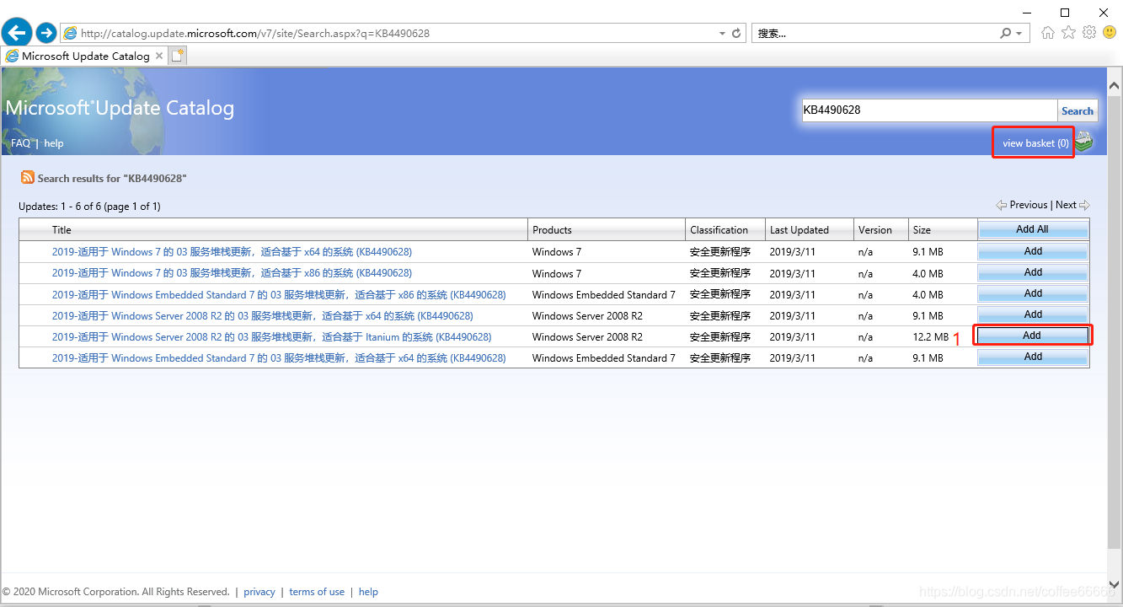Go back with the browser Back arrow
Viewport: 1123px width, 607px height.
pos(17,33)
